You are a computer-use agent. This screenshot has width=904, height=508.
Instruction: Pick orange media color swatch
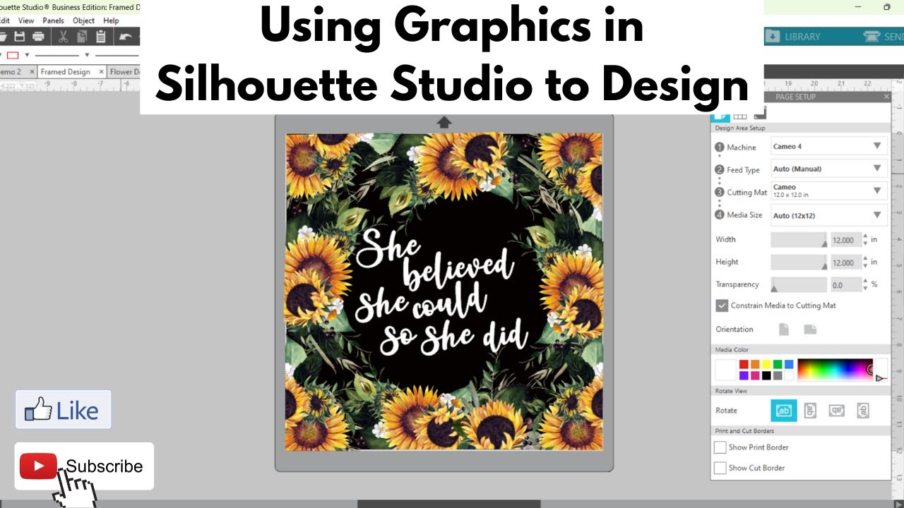(x=755, y=364)
